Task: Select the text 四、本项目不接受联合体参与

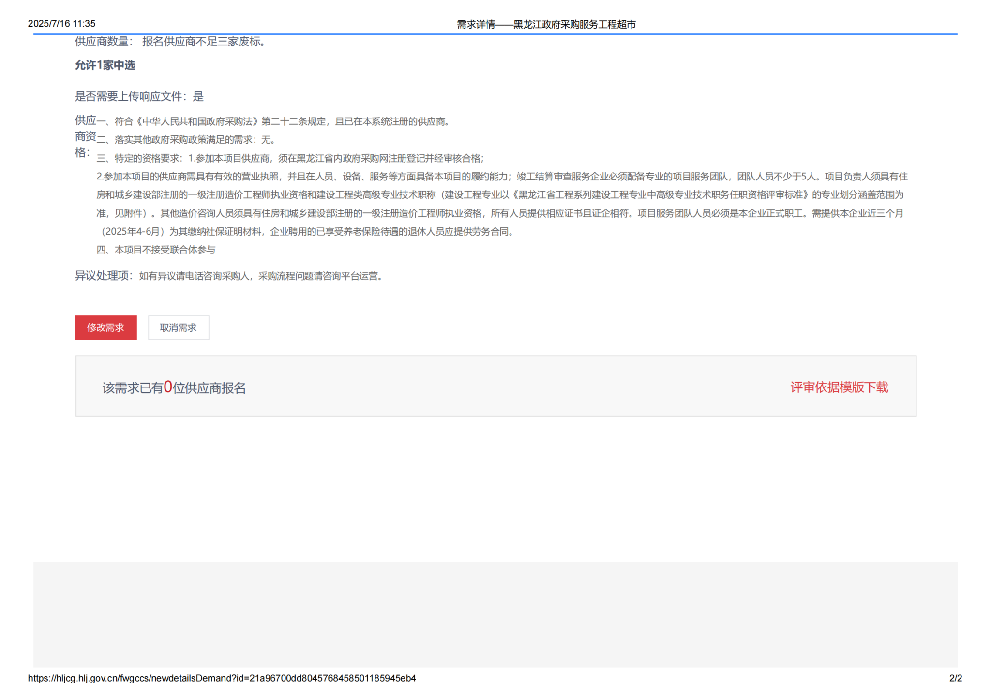Action: [156, 250]
